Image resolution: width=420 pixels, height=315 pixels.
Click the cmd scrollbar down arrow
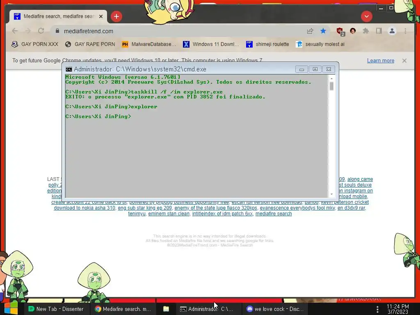tap(331, 194)
